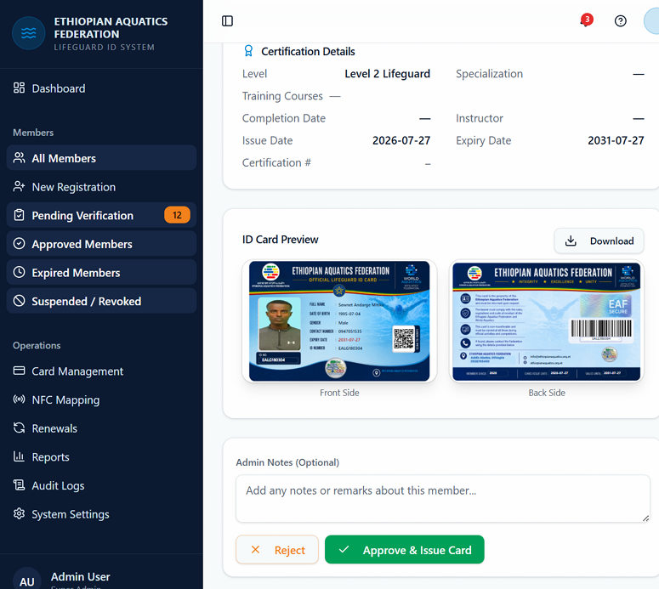Image resolution: width=659 pixels, height=589 pixels.
Task: Click the "Front Side" caption
Action: [x=339, y=393]
